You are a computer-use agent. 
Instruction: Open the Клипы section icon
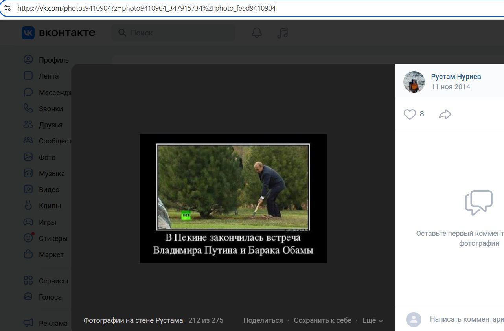(x=28, y=206)
